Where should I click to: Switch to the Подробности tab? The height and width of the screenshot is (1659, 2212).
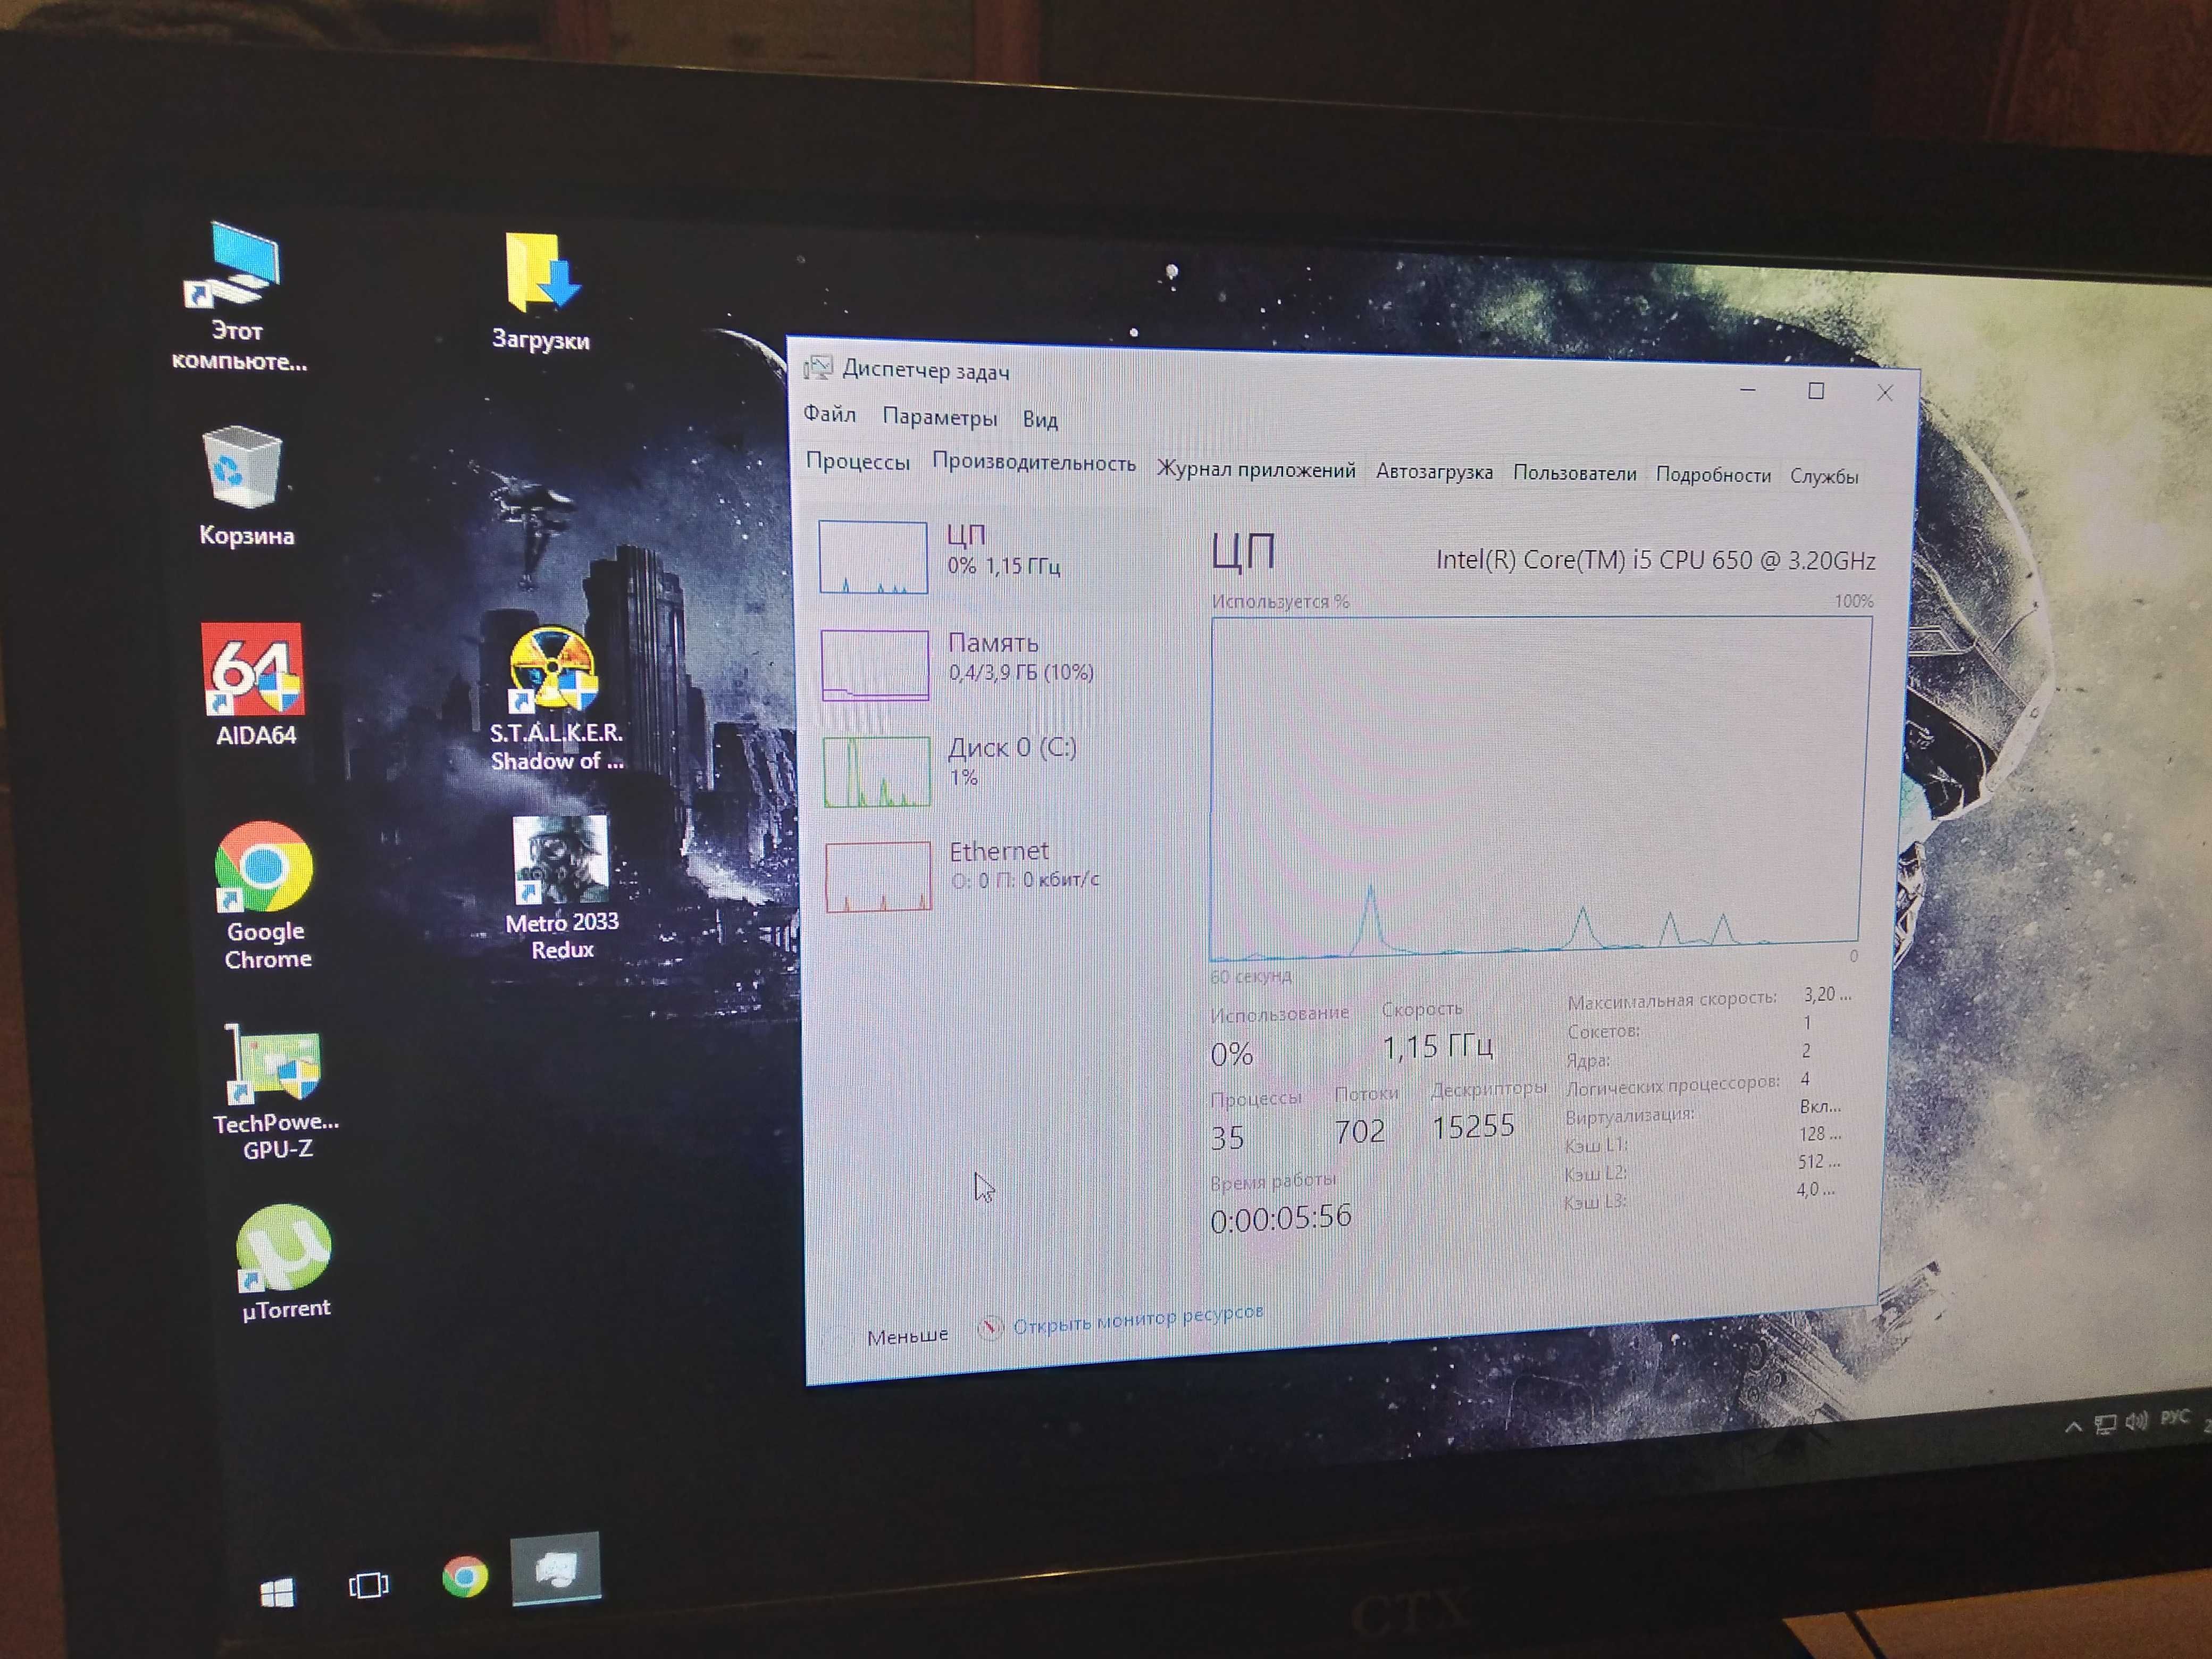click(1713, 476)
